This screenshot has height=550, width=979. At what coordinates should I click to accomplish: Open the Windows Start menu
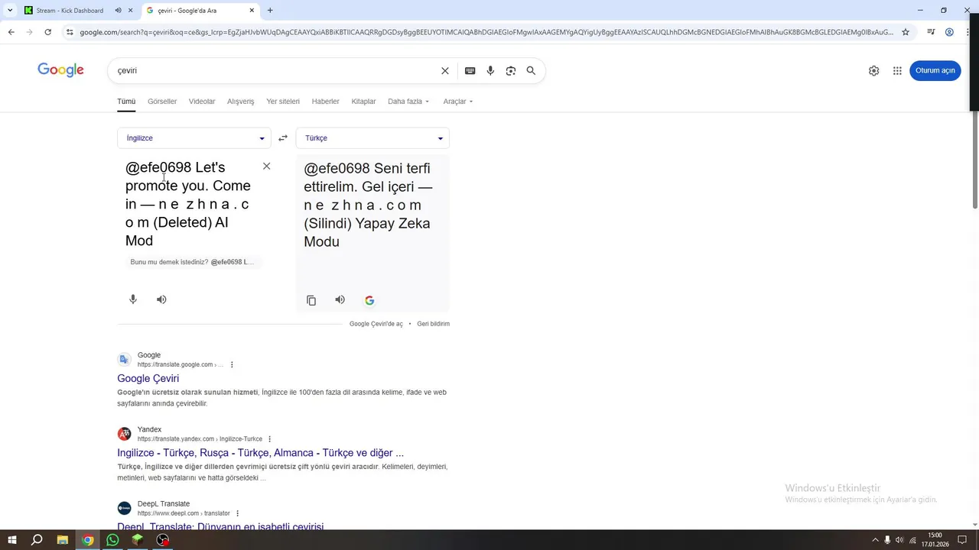pos(12,540)
